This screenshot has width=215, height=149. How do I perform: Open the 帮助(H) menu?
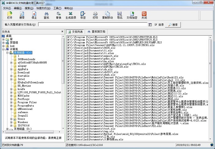(69, 8)
